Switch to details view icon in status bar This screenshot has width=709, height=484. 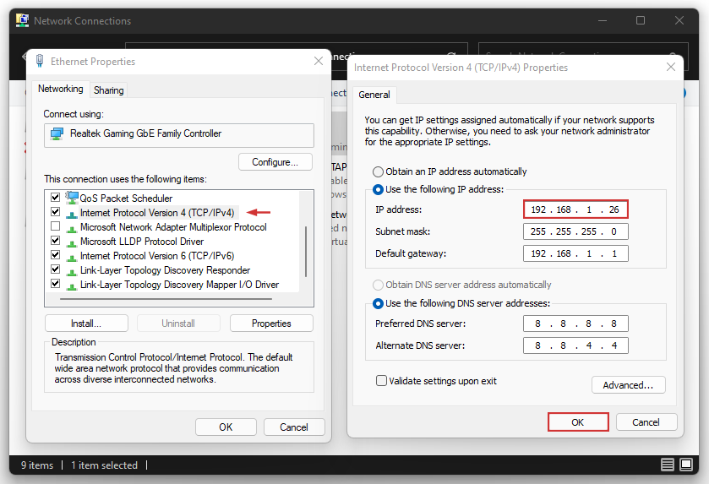coord(668,465)
